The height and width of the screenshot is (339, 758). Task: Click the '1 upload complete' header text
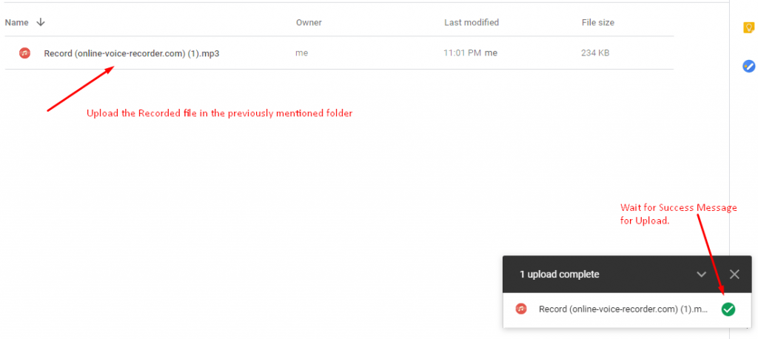[560, 275]
